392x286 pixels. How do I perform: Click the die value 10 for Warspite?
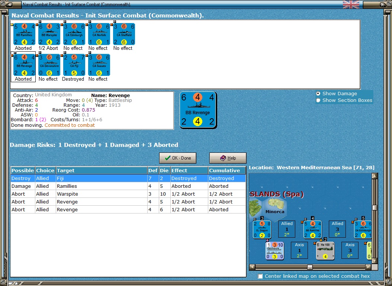pos(163,194)
